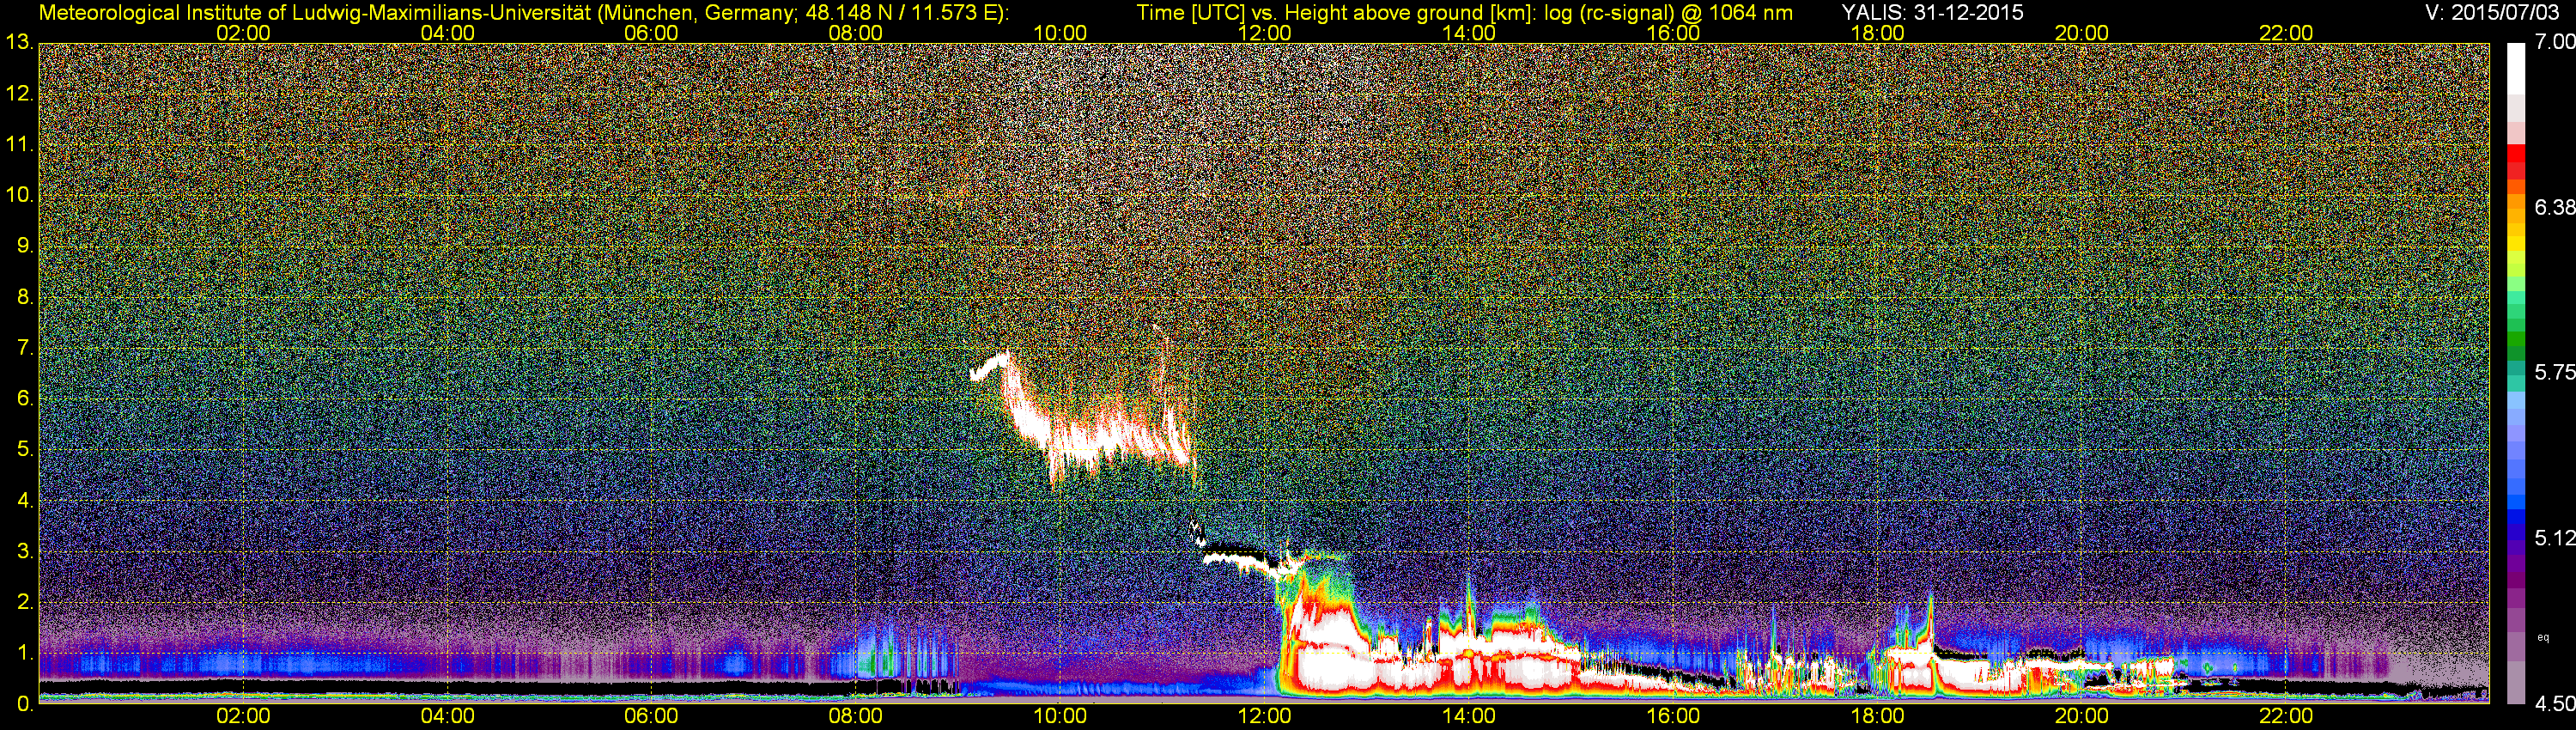Click the 12:00 label on the top time axis
This screenshot has width=2576, height=730.
1264,33
